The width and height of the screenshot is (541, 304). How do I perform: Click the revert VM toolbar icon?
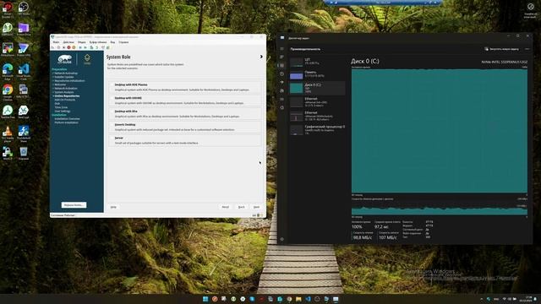(96, 47)
